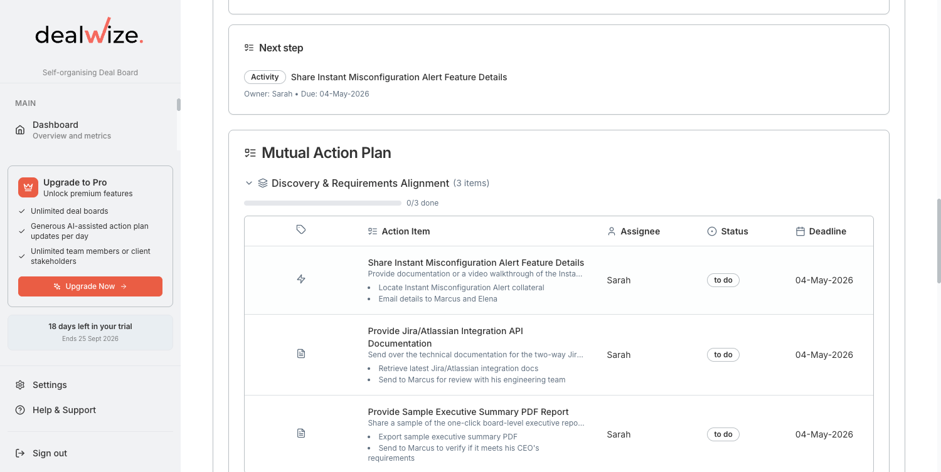Click the 0/3 done progress bar
Viewport: 941px width, 472px height.
point(322,203)
